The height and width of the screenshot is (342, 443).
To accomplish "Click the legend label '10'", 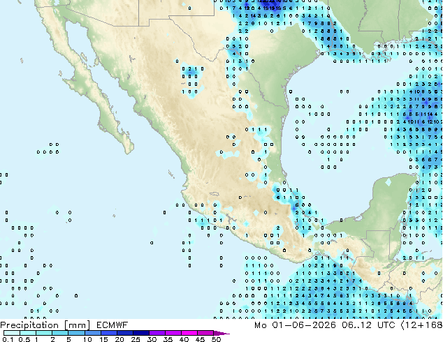I will pyautogui.click(x=87, y=339).
